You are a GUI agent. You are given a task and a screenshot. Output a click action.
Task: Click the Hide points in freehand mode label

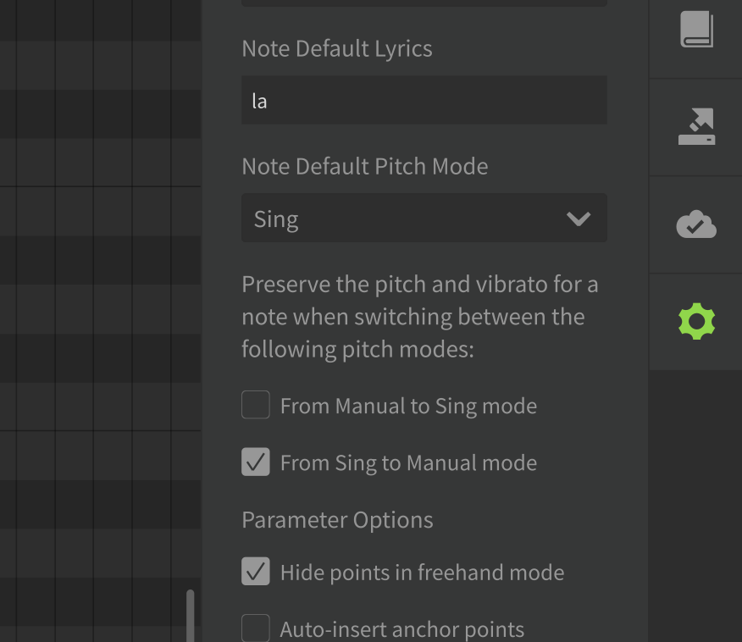tap(422, 573)
